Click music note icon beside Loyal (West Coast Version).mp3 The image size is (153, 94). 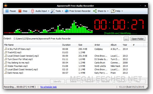tap(6, 56)
